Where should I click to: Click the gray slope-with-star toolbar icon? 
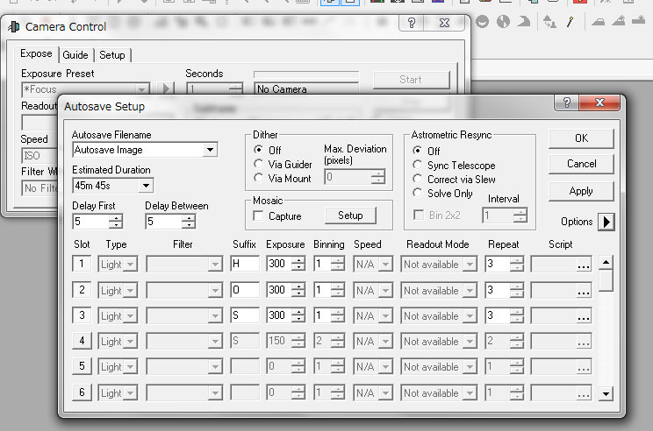[x=619, y=21]
